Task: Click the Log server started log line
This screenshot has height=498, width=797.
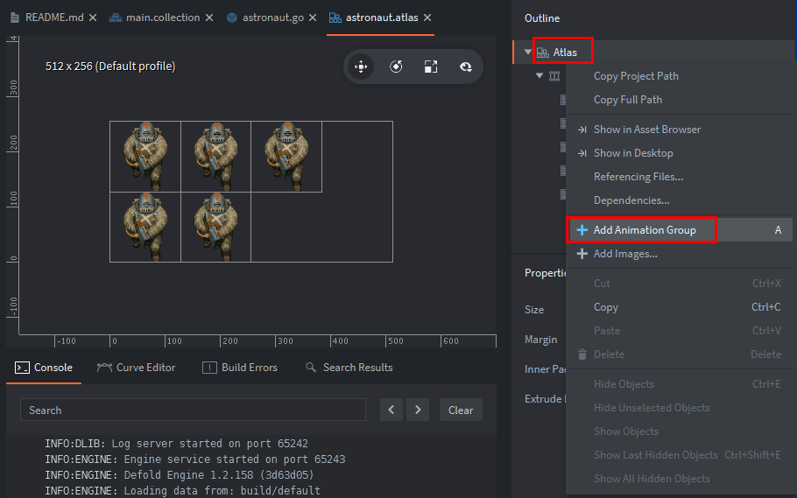Action: click(176, 444)
